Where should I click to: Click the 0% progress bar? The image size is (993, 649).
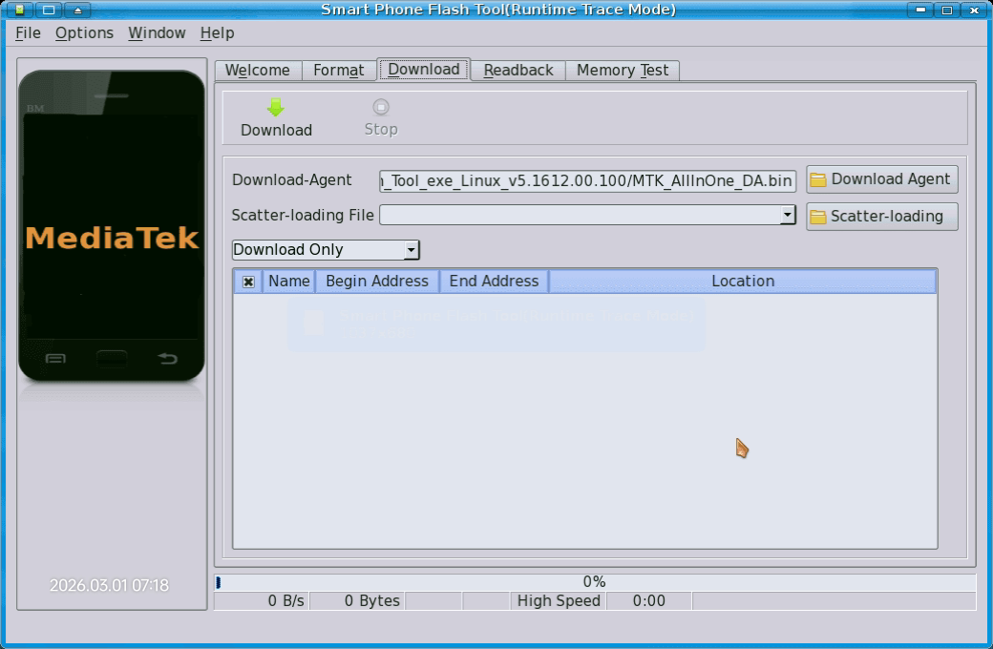coord(594,582)
